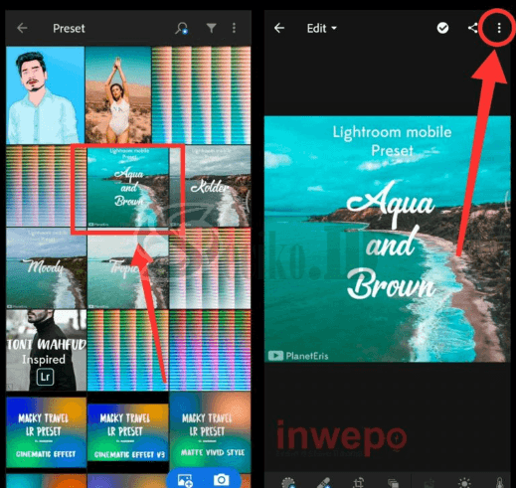516x488 pixels.
Task: Tap the back arrow in Edit screen
Action: click(x=279, y=28)
